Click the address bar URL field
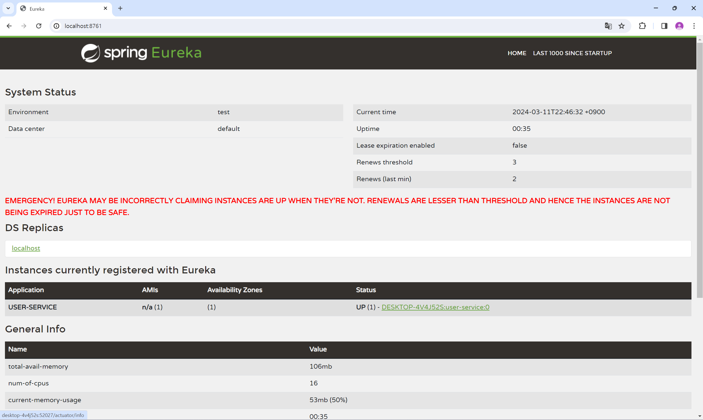This screenshot has width=703, height=420. [311, 26]
